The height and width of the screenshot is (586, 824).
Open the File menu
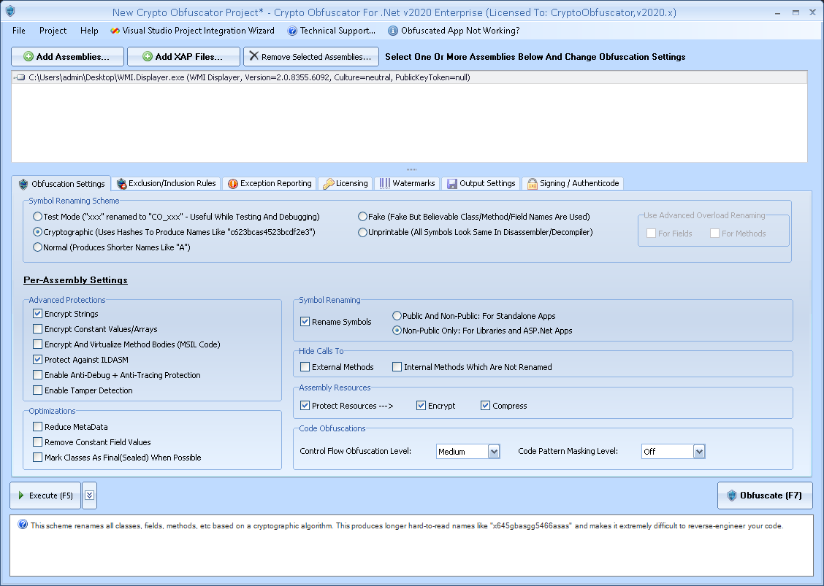[19, 31]
